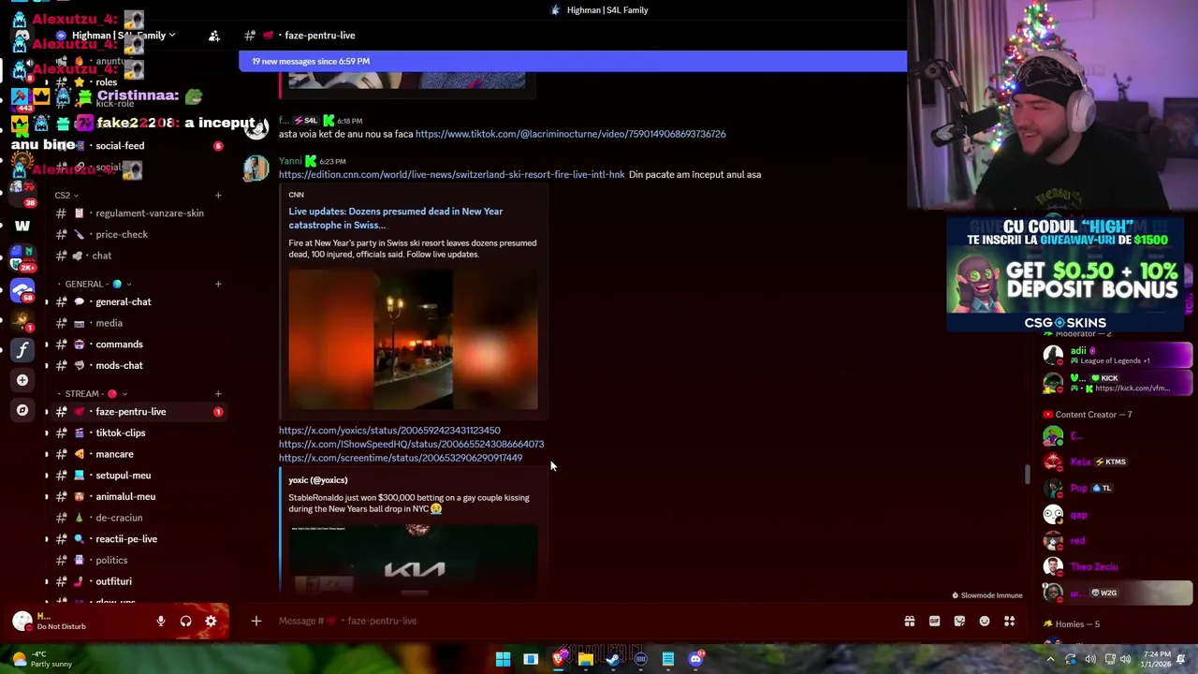Viewport: 1198px width, 674px height.
Task: Add a channel to the CS2 category
Action: click(x=218, y=195)
